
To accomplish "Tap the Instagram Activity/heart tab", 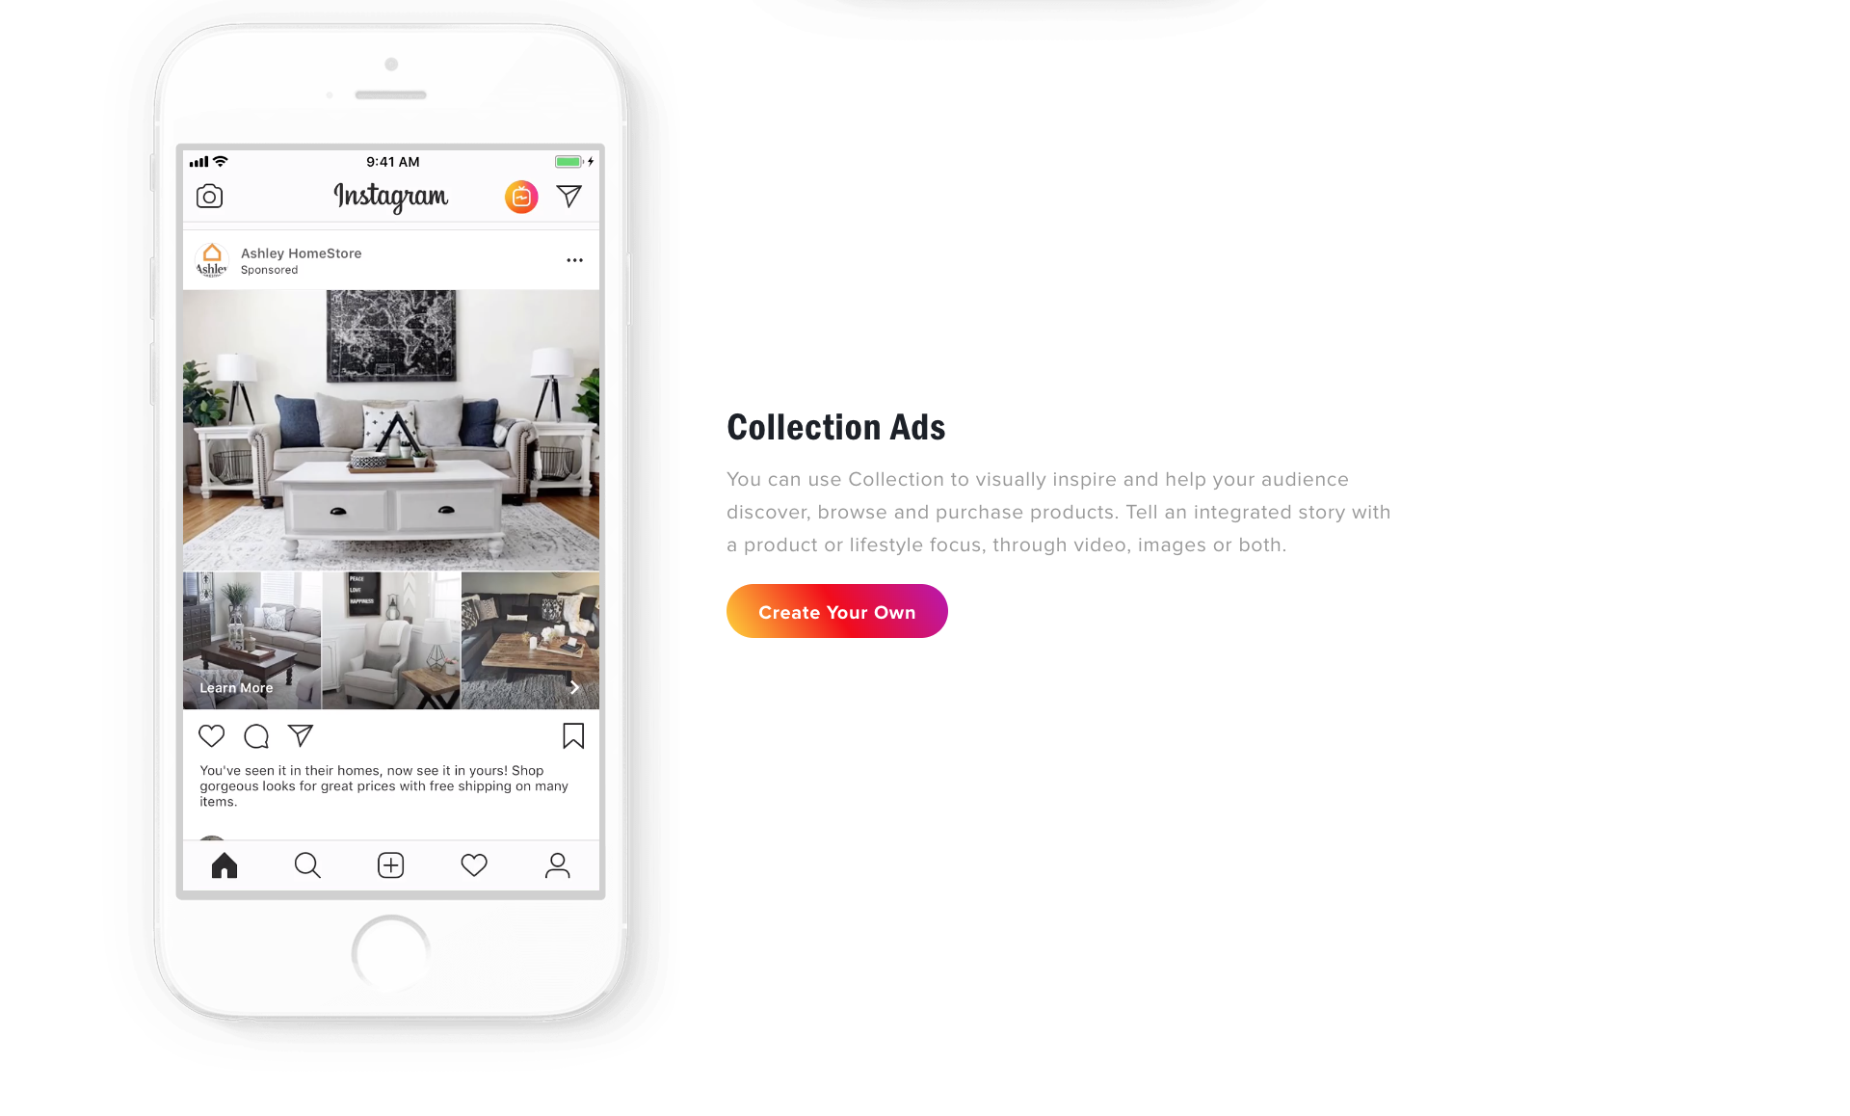I will [473, 866].
